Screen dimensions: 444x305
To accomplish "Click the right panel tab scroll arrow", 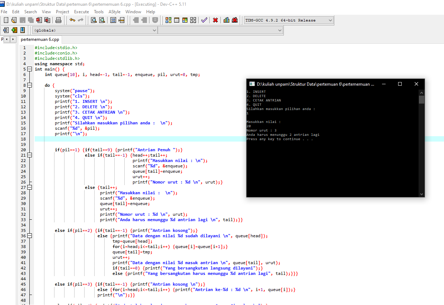I will coord(13,39).
